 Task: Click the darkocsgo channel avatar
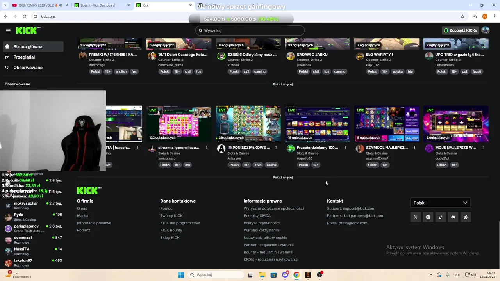click(x=83, y=56)
